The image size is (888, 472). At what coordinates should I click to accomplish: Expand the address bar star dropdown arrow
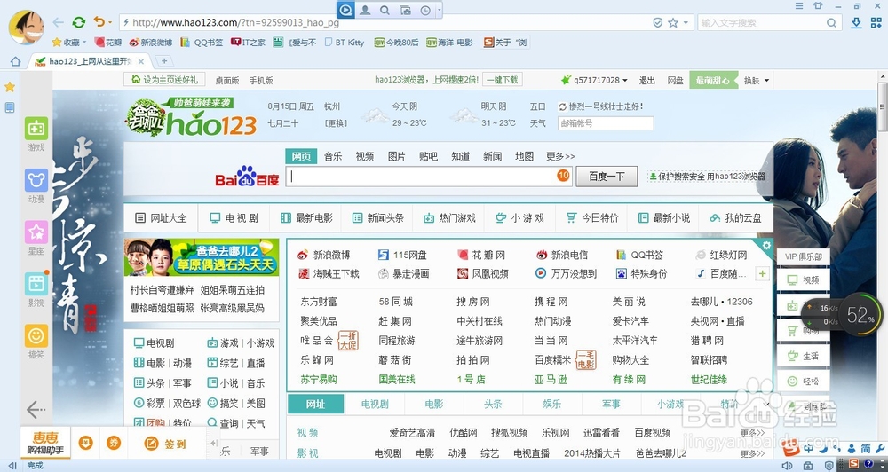click(686, 23)
